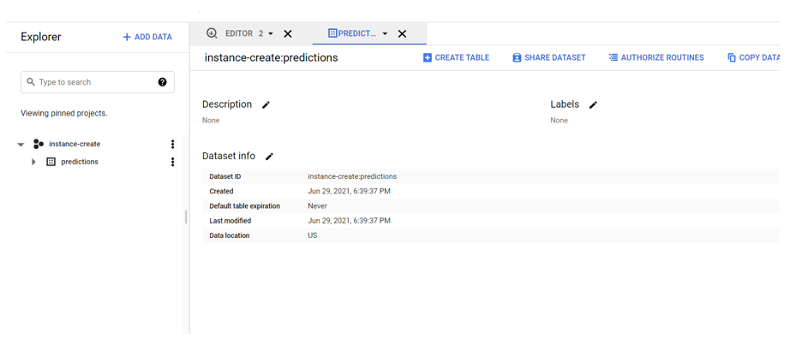The height and width of the screenshot is (345, 802).
Task: Click Dataset ID value instance-create:predictions
Action: [x=352, y=176]
